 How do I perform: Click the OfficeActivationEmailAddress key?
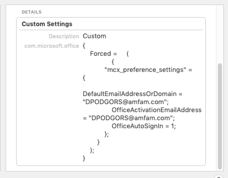156,110
